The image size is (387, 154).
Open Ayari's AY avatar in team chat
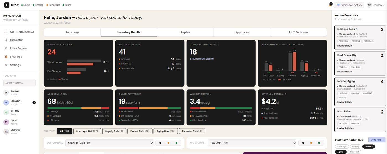coord(6,122)
